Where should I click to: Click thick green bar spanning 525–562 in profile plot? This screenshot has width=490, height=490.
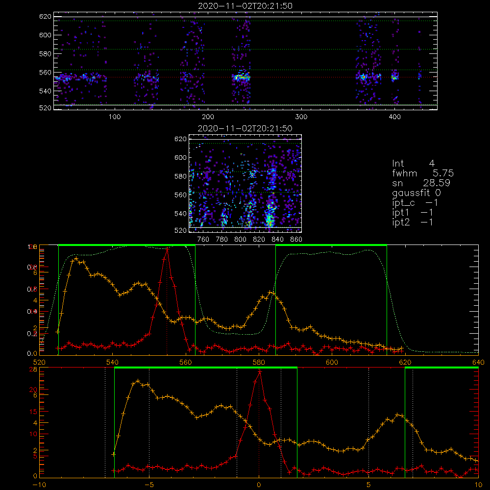[127, 245]
